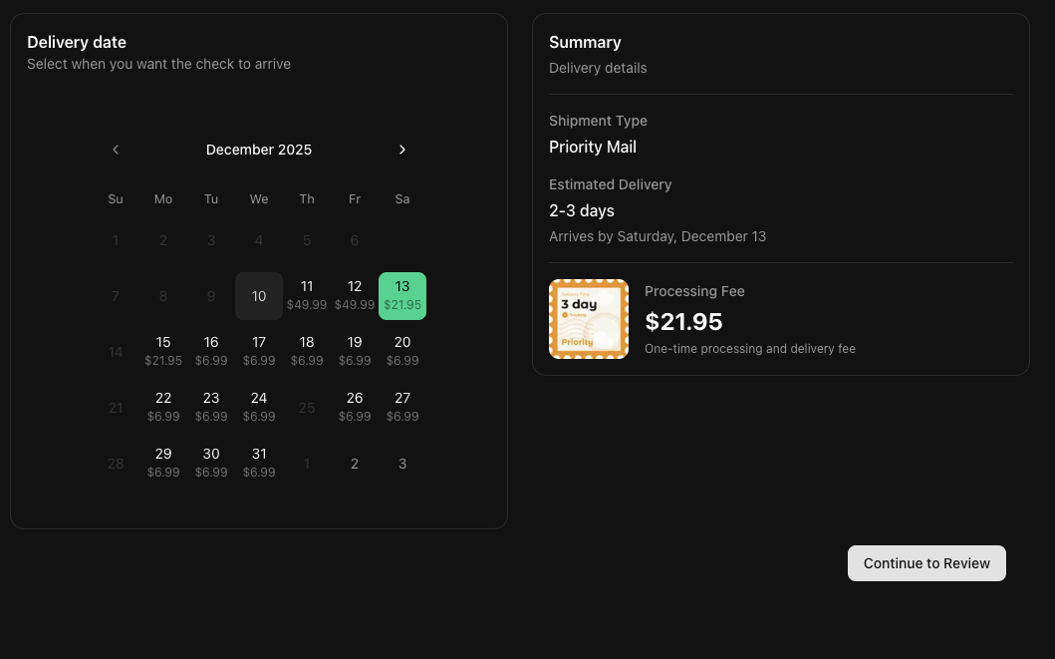The image size is (1055, 659).
Task: Select Friday December 19
Action: click(x=355, y=351)
